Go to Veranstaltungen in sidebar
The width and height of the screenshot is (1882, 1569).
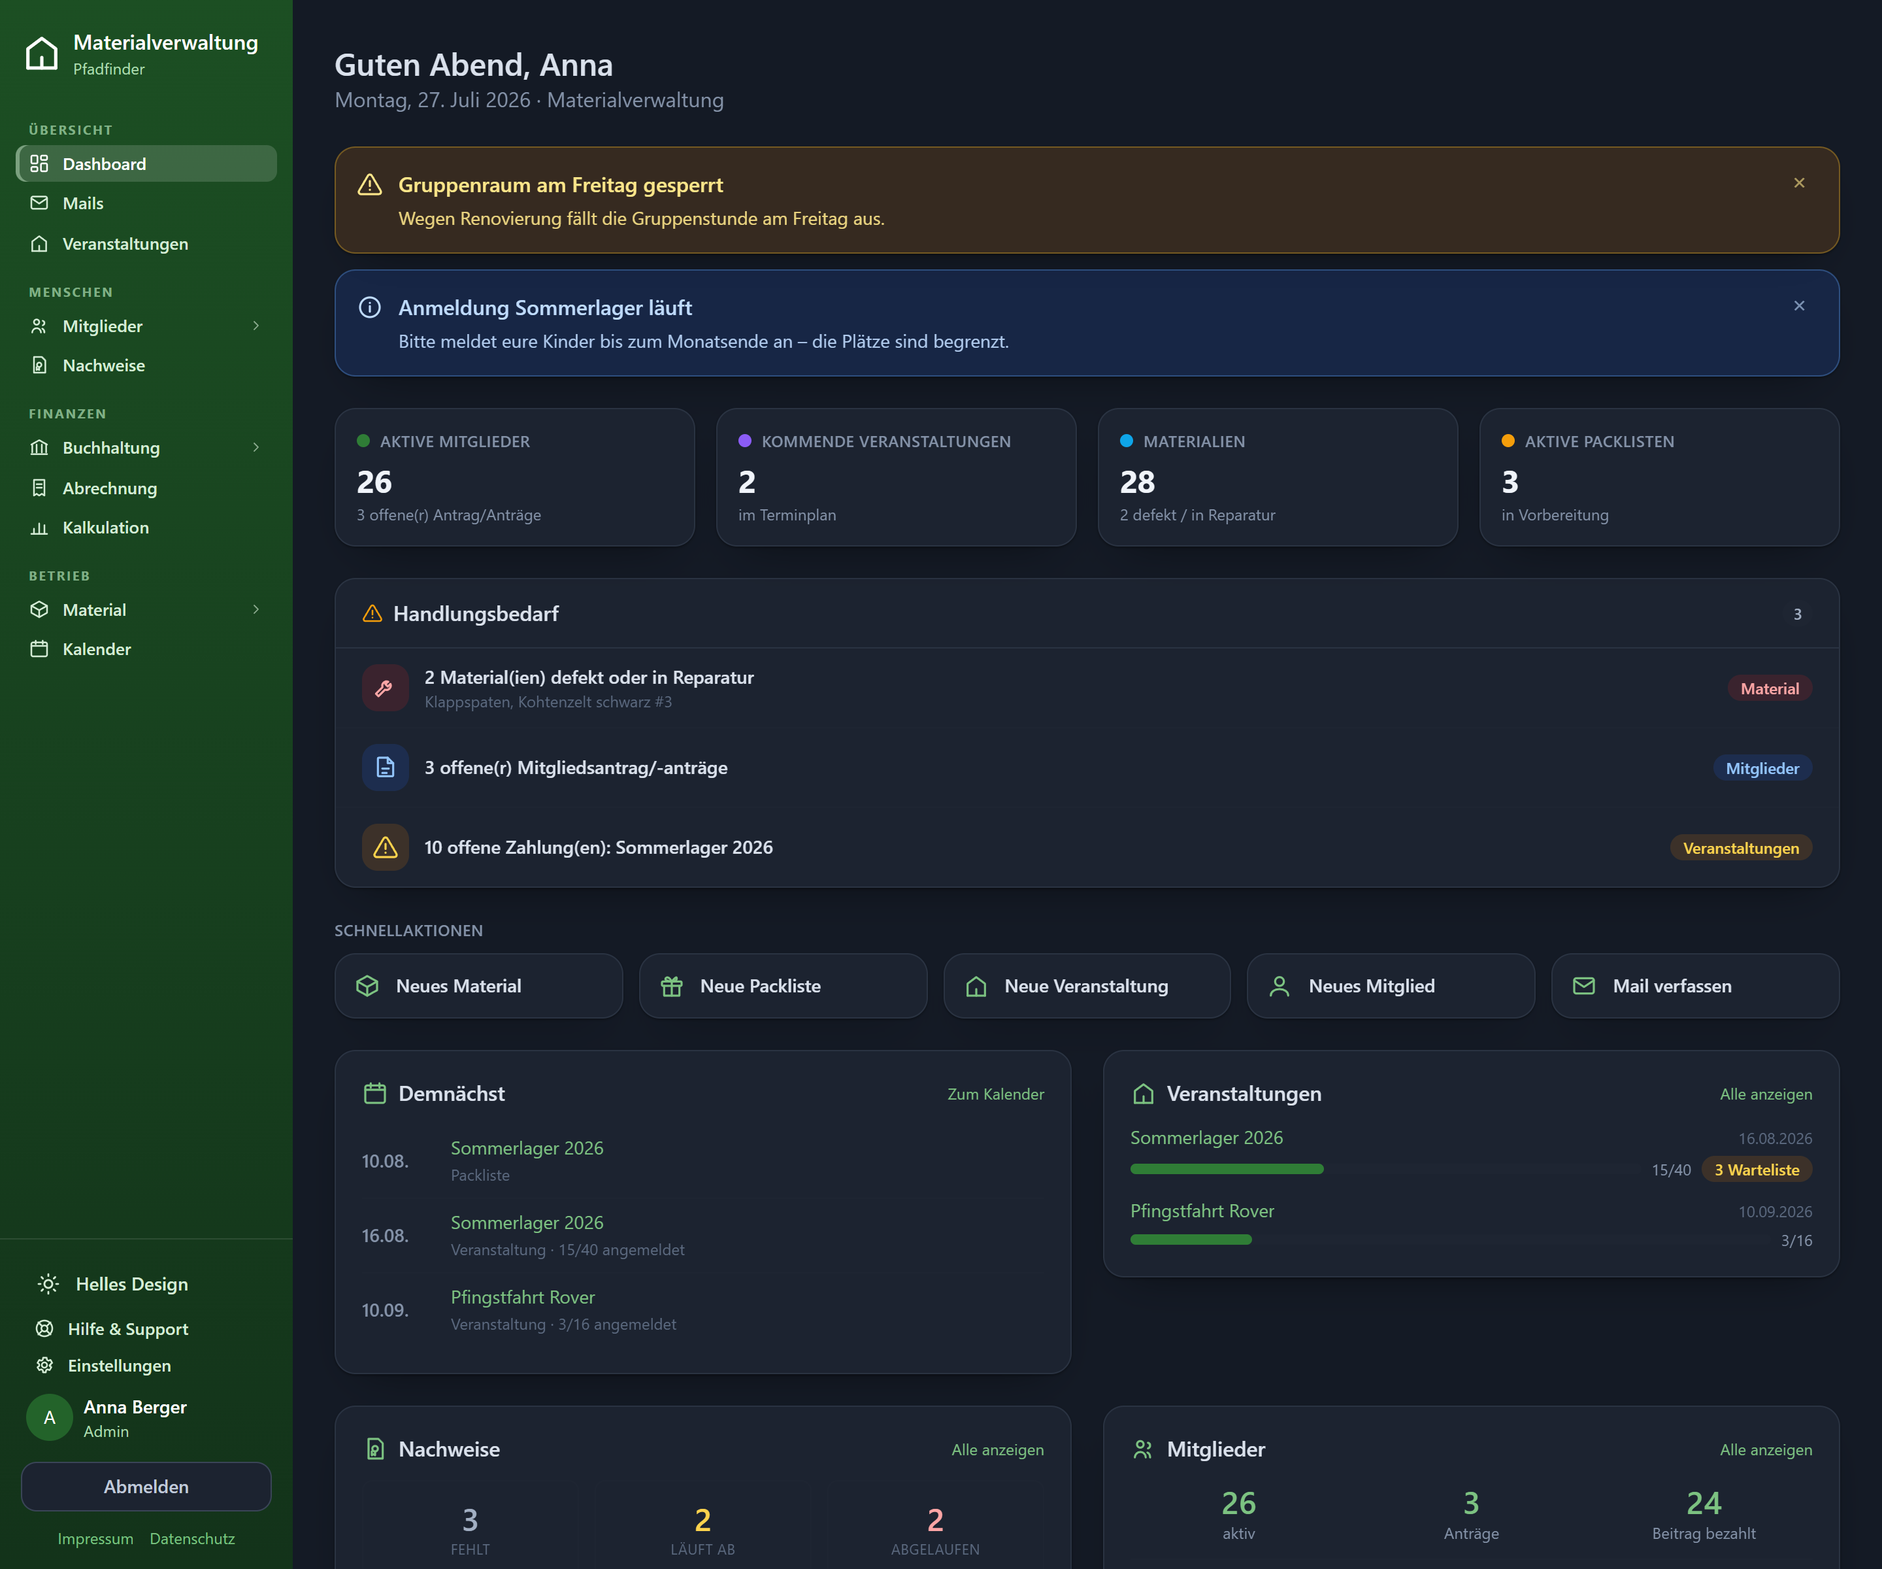coord(147,243)
